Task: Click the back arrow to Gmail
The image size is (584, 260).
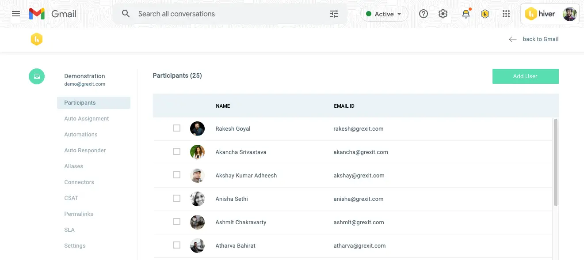Action: [x=512, y=39]
